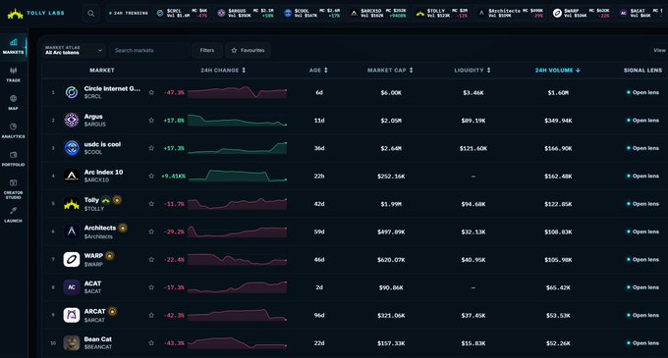
Task: Open $CRCL in the trending ticker
Action: (182, 13)
